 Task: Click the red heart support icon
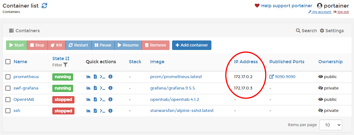click(257, 6)
